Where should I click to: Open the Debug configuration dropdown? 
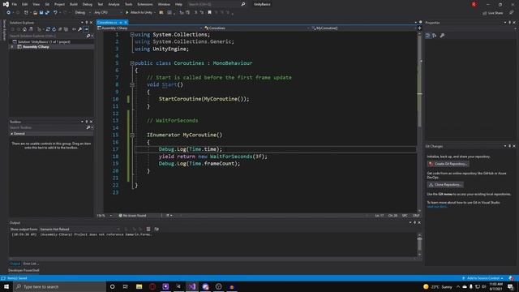pyautogui.click(x=83, y=13)
